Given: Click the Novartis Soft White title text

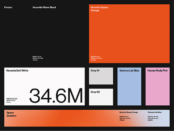Looking at the screenshot, I should [17, 71].
